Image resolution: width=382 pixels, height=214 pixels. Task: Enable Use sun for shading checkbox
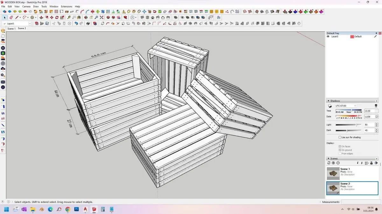tap(340, 137)
